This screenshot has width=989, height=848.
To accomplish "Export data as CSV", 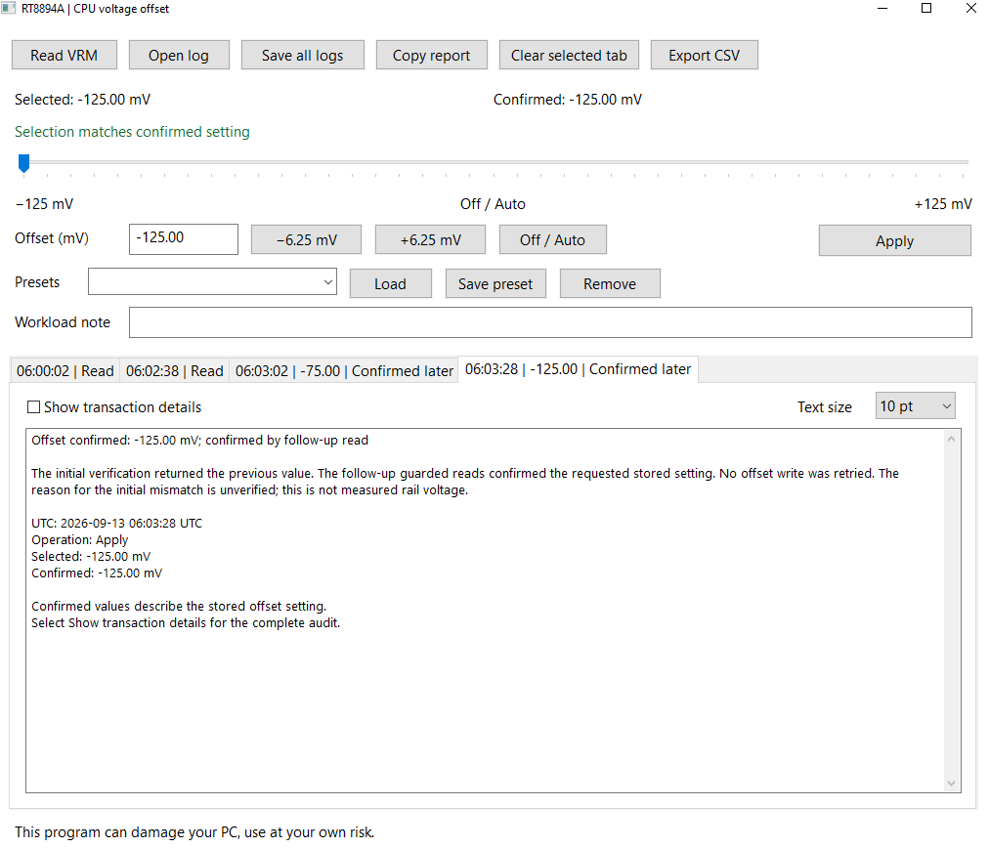I will (x=704, y=56).
